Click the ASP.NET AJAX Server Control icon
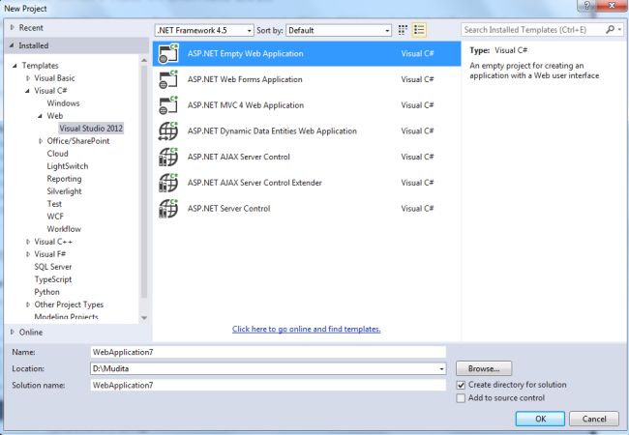Image resolution: width=629 pixels, height=435 pixels. (x=168, y=157)
